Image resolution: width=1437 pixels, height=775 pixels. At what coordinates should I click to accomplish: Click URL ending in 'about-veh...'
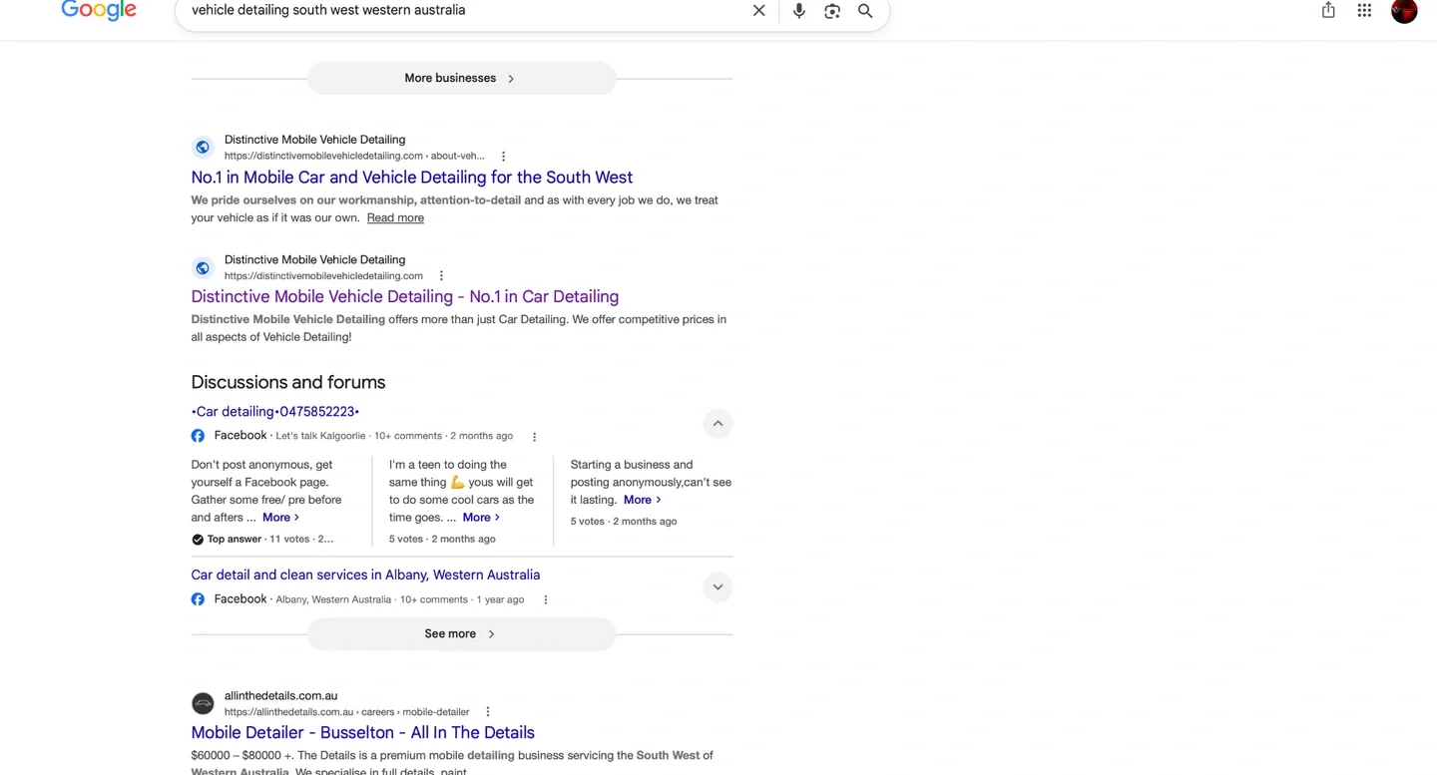(354, 157)
